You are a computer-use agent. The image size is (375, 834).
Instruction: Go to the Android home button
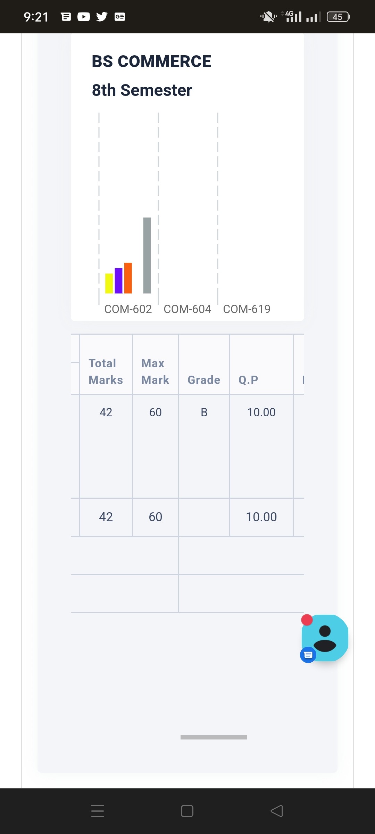click(187, 811)
